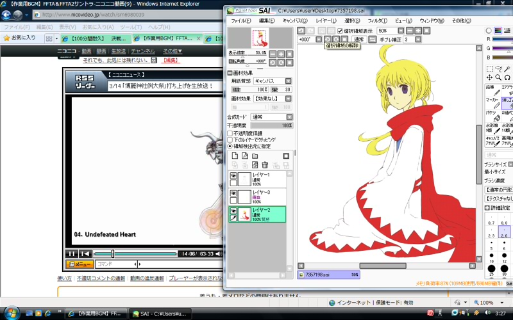This screenshot has width=513, height=320.
Task: Open the +000° rotation angle dropdown
Action: 319,40
